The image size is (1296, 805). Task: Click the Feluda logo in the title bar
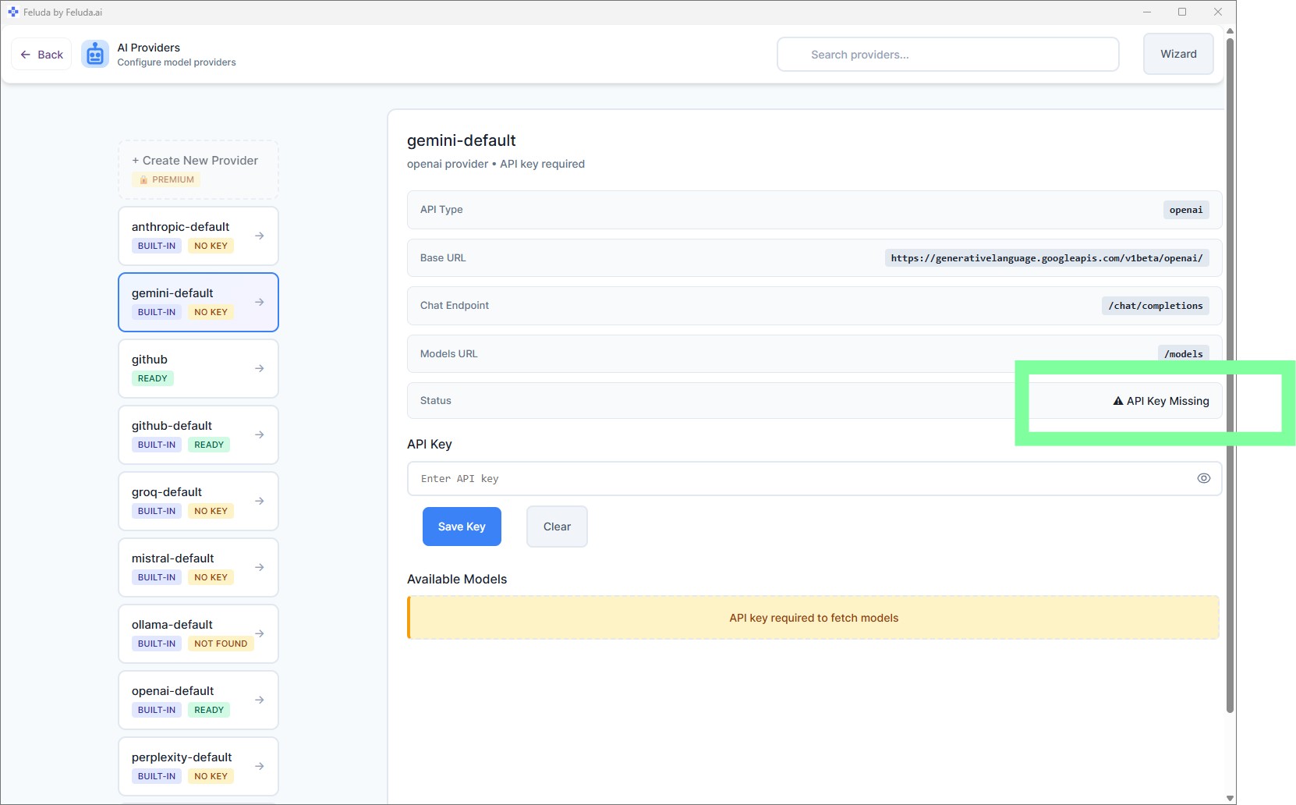pyautogui.click(x=13, y=12)
